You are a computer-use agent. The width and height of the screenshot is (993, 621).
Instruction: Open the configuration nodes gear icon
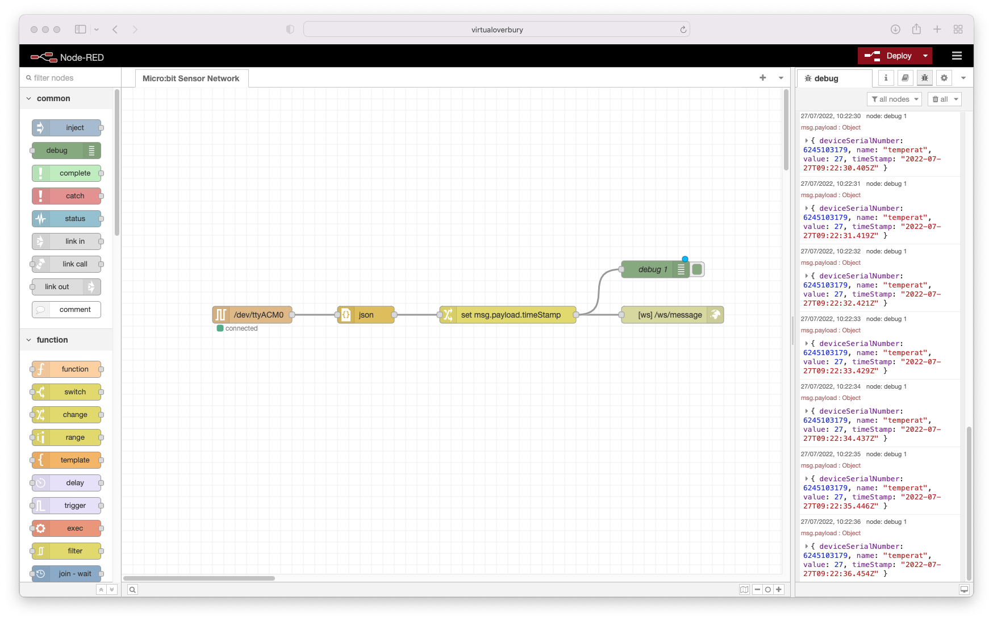(x=944, y=78)
